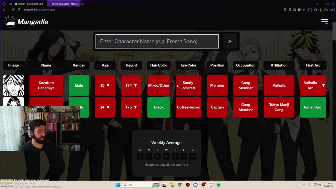
Task: Open the taskbar volume control
Action: coord(319,185)
